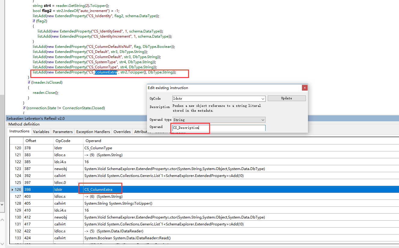Open the Exception Handlers tab
This screenshot has height=248, width=399.
click(x=93, y=132)
